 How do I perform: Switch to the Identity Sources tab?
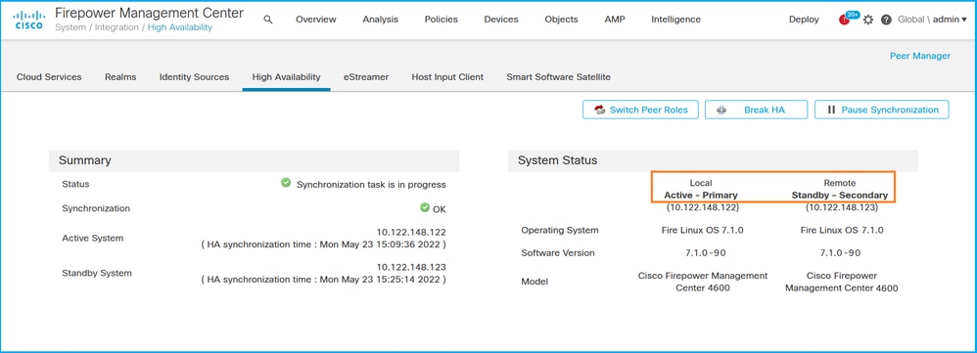(195, 77)
